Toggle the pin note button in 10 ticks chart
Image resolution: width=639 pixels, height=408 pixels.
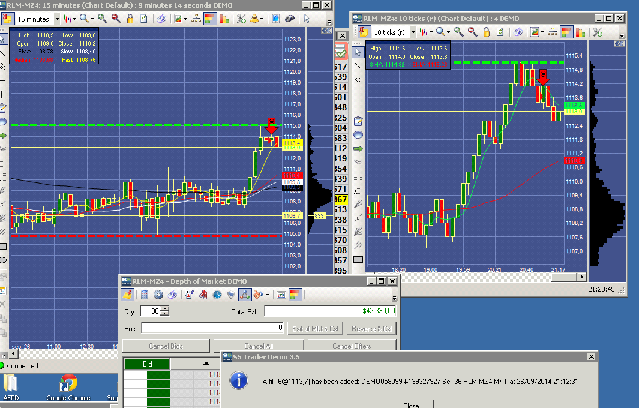364,32
